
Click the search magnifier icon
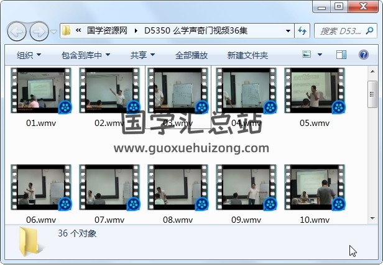tap(369, 30)
